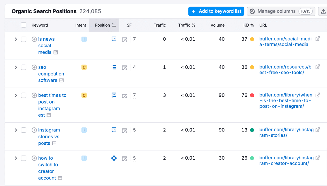Click the list snippet icon beside "seo competition software"
This screenshot has height=186, width=327.
click(114, 67)
